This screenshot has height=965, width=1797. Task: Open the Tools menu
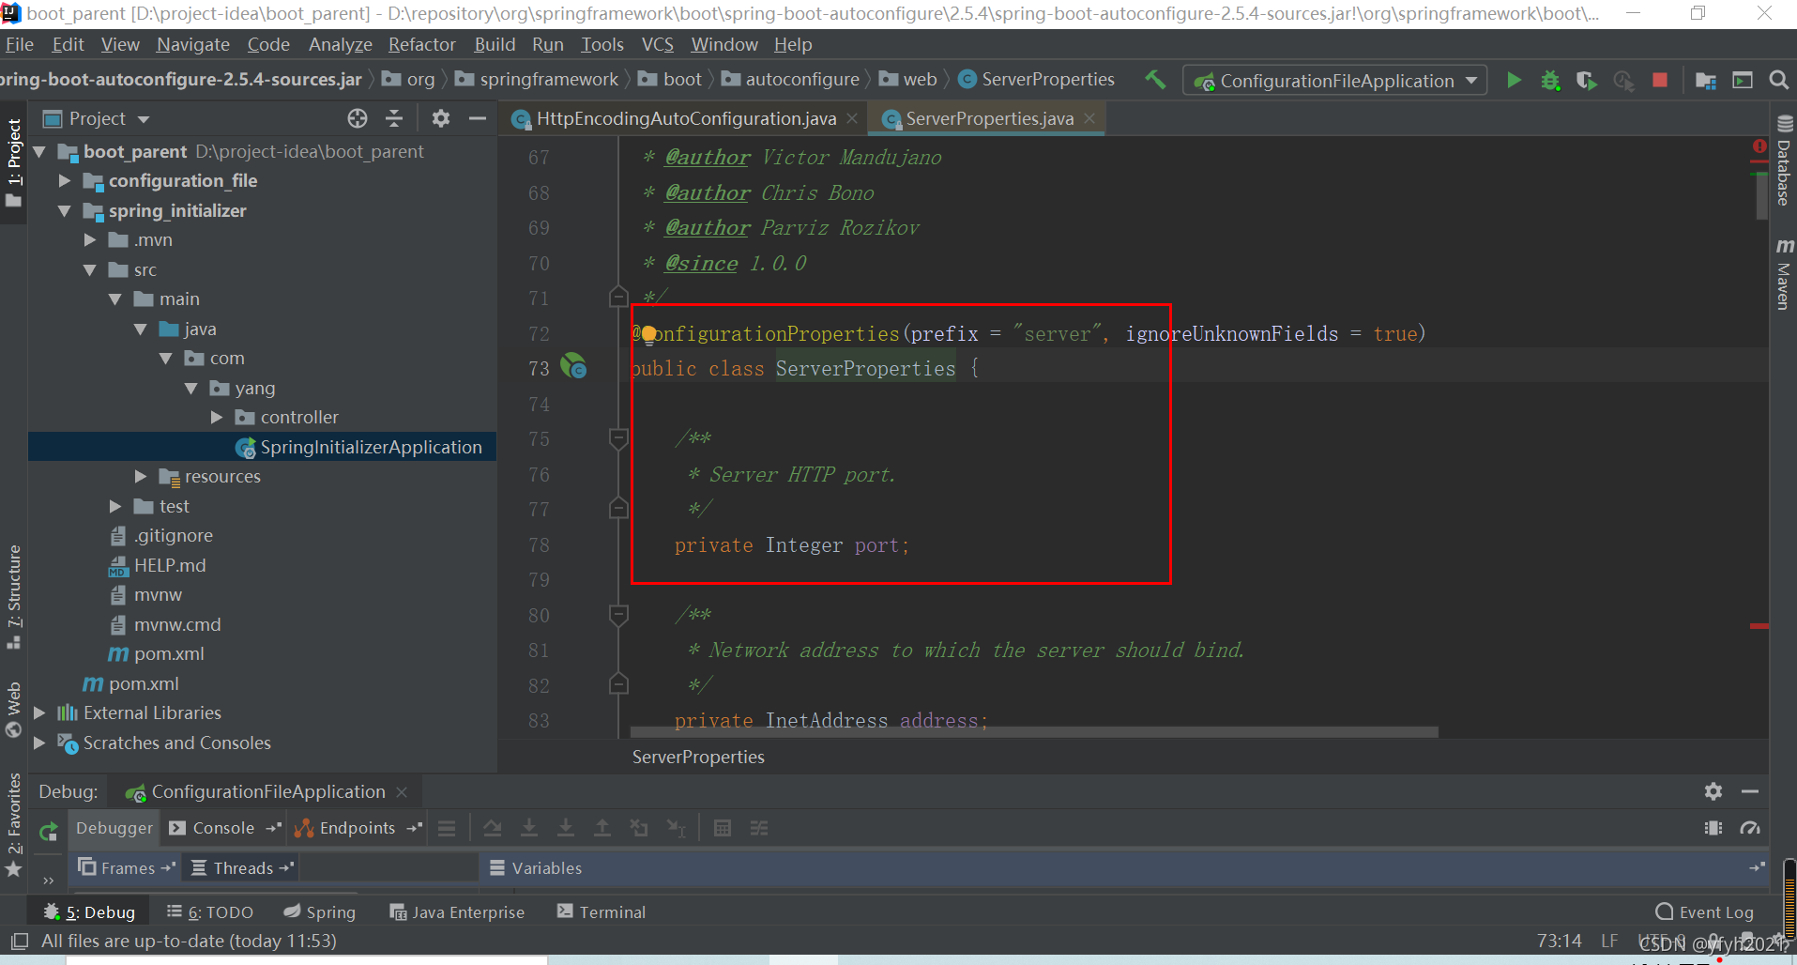(602, 44)
